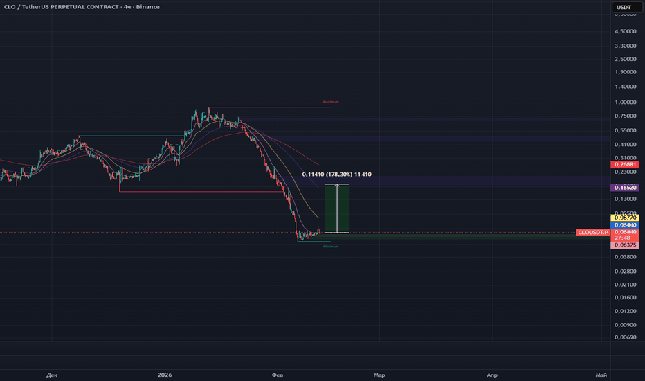This screenshot has height=381, width=645.
Task: Click 0,75000 on the price scale
Action: click(x=625, y=116)
